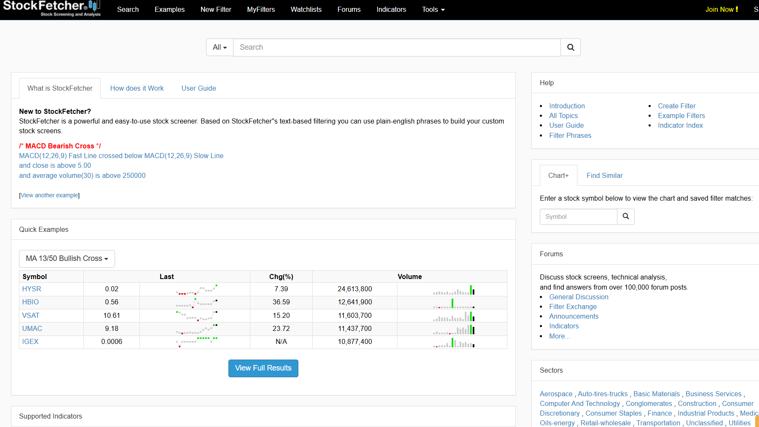This screenshot has width=759, height=427.
Task: Click the HBIO change value 36.59
Action: tap(281, 302)
